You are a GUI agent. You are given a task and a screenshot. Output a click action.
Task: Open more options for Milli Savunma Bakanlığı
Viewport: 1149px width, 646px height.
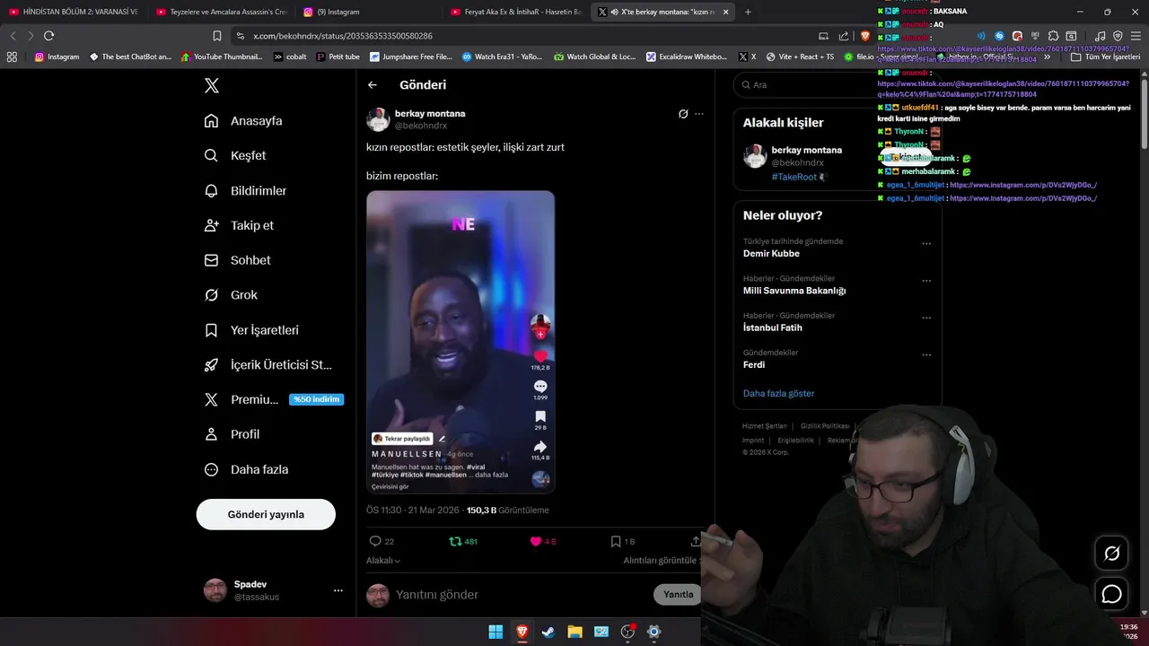[926, 281]
